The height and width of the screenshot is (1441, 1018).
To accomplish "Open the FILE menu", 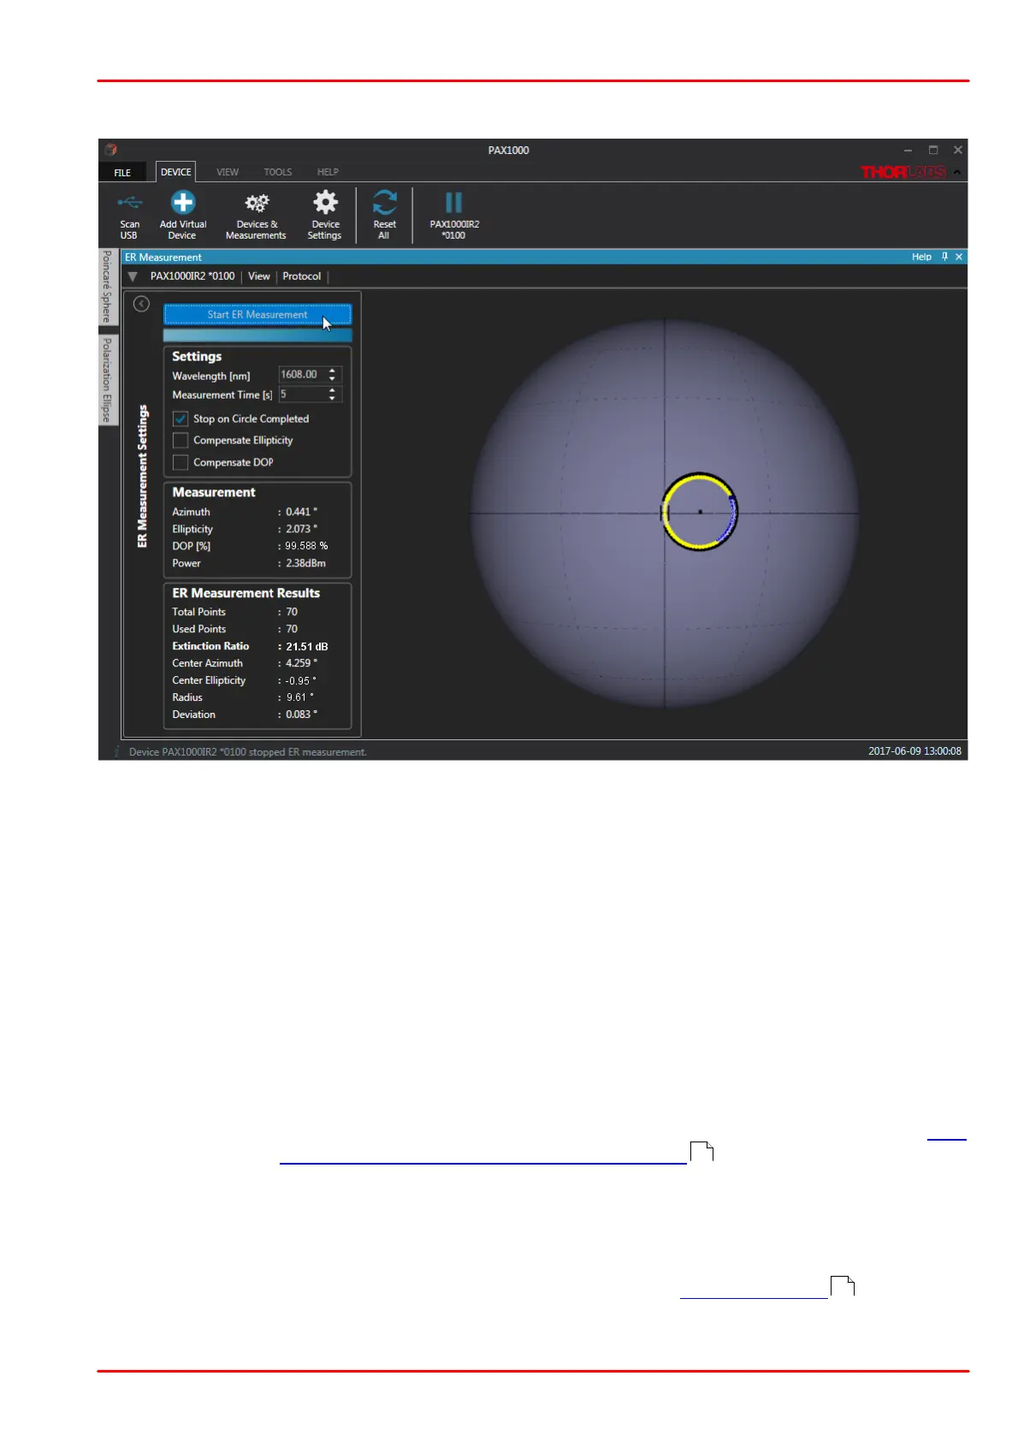I will [x=122, y=172].
